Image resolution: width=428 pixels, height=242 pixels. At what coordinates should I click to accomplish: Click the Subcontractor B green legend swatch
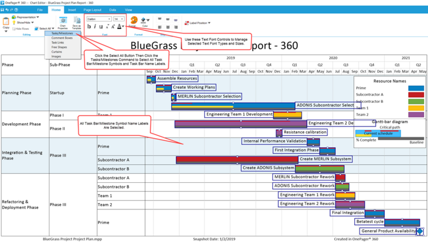coord(416,101)
